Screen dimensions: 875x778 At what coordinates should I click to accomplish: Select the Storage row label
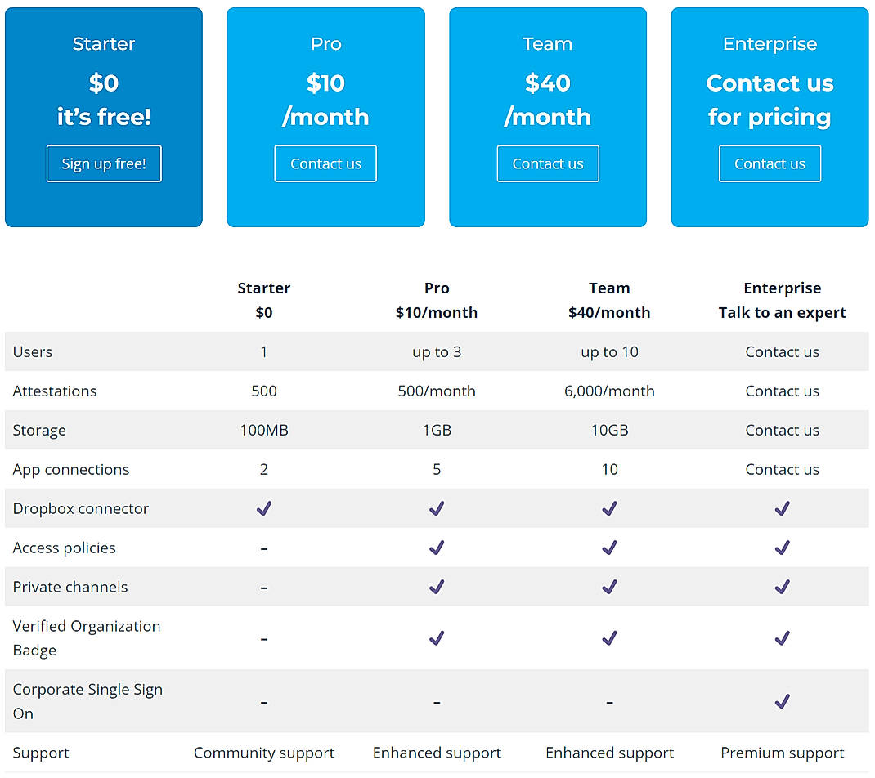click(x=39, y=430)
